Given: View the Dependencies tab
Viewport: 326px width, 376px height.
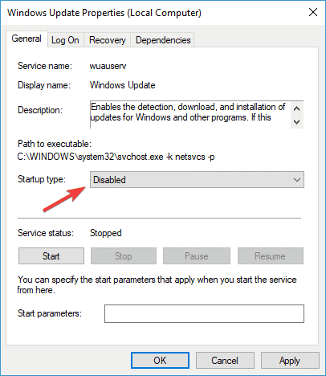Looking at the screenshot, I should tap(163, 40).
